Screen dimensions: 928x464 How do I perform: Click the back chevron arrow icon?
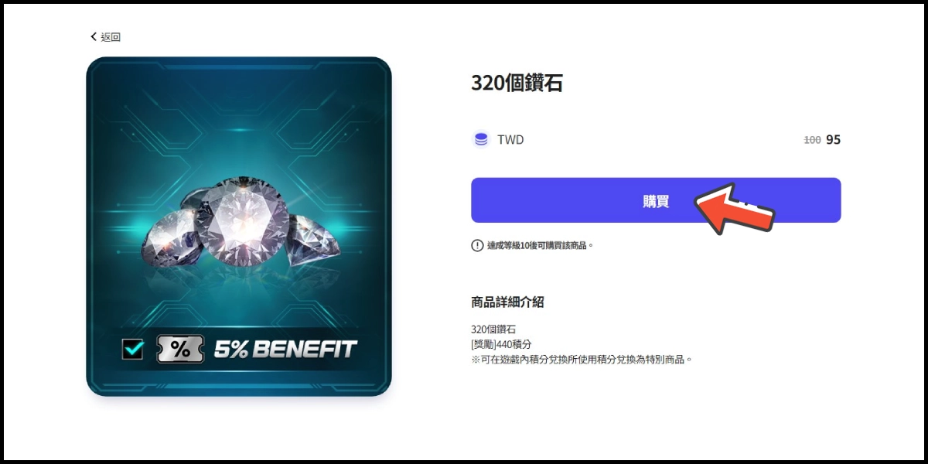(x=94, y=36)
